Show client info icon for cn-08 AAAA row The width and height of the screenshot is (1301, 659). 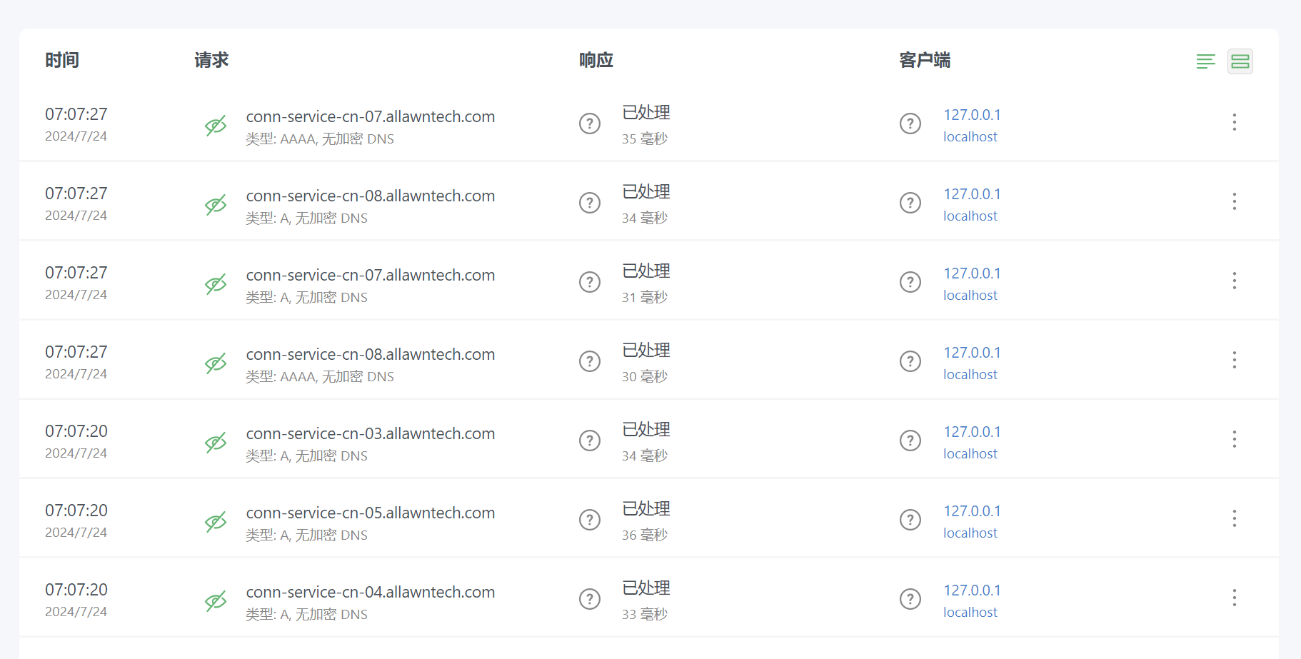pyautogui.click(x=910, y=361)
